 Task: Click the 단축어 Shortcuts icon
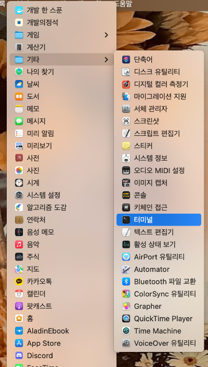pyautogui.click(x=126, y=59)
